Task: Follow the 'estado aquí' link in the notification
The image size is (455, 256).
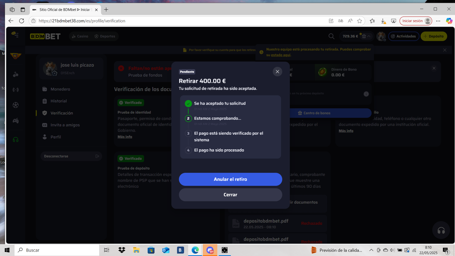Action: point(280,55)
